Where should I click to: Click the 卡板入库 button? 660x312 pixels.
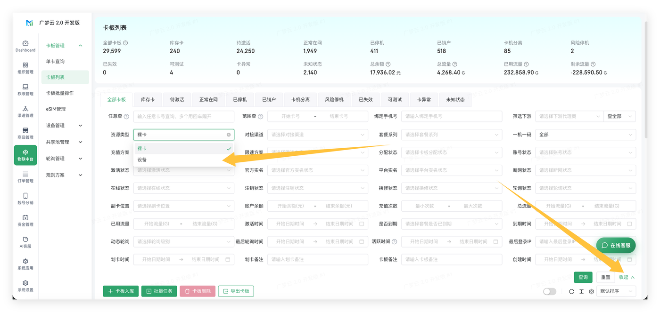pos(121,291)
